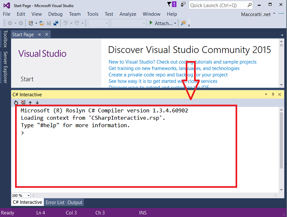This screenshot has height=217, width=287.
Task: Click the Find in Files toolbar icon
Action: click(183, 23)
